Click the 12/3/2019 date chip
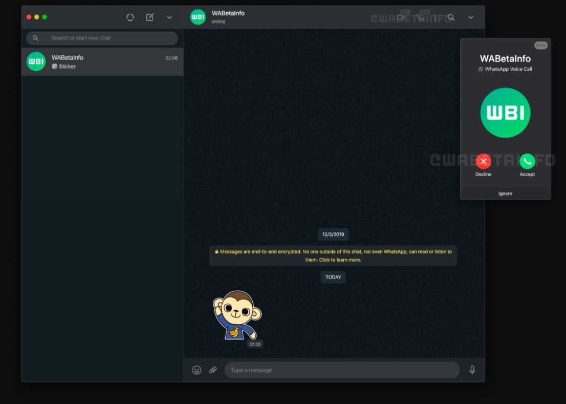Screen dimensions: 566x404 point(333,235)
